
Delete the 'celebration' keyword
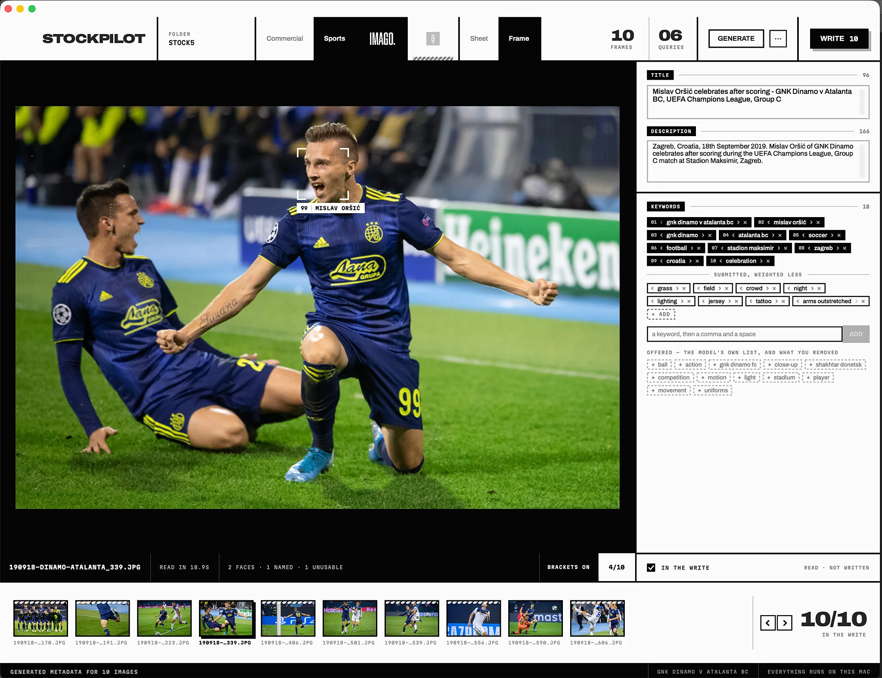[x=768, y=261]
